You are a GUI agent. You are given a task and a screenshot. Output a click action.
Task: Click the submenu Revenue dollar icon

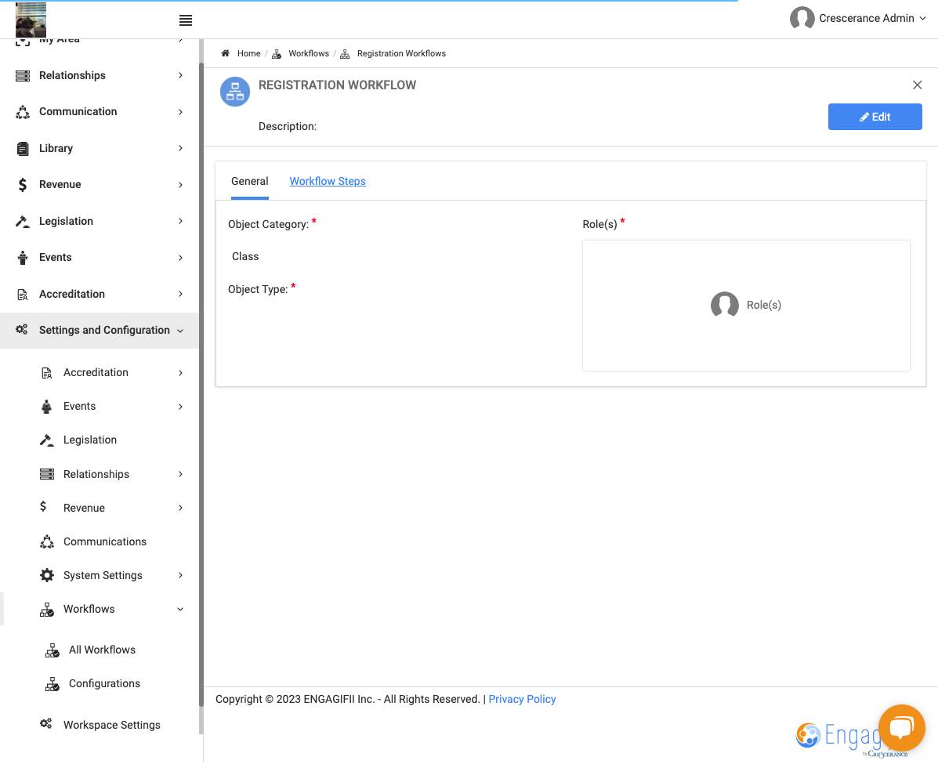point(43,507)
